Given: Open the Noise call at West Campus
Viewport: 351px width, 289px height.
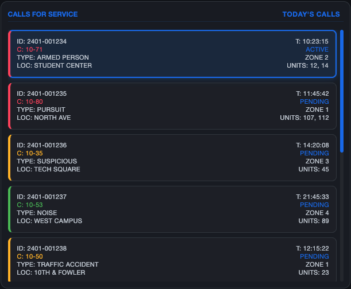Looking at the screenshot, I should (172, 209).
